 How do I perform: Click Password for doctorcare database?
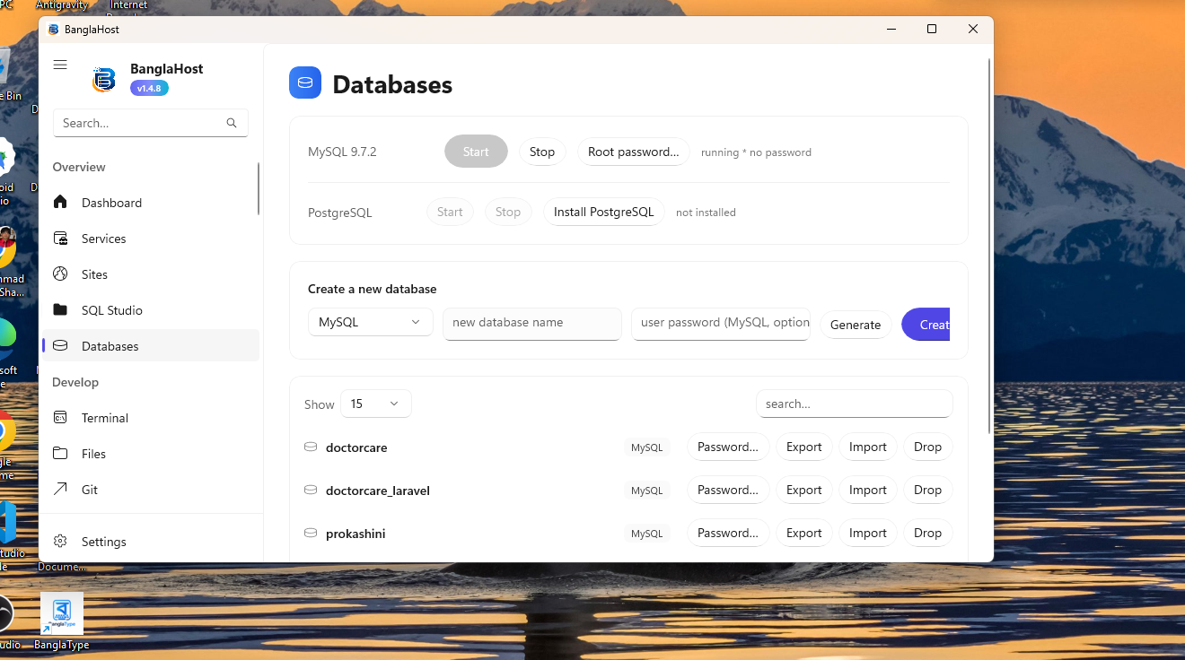tap(728, 447)
